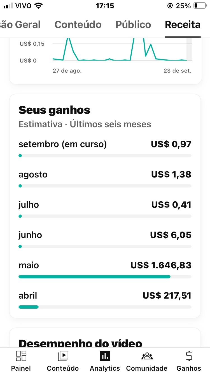Open the Desempenho do vídeo card
The image size is (210, 374).
click(80, 343)
